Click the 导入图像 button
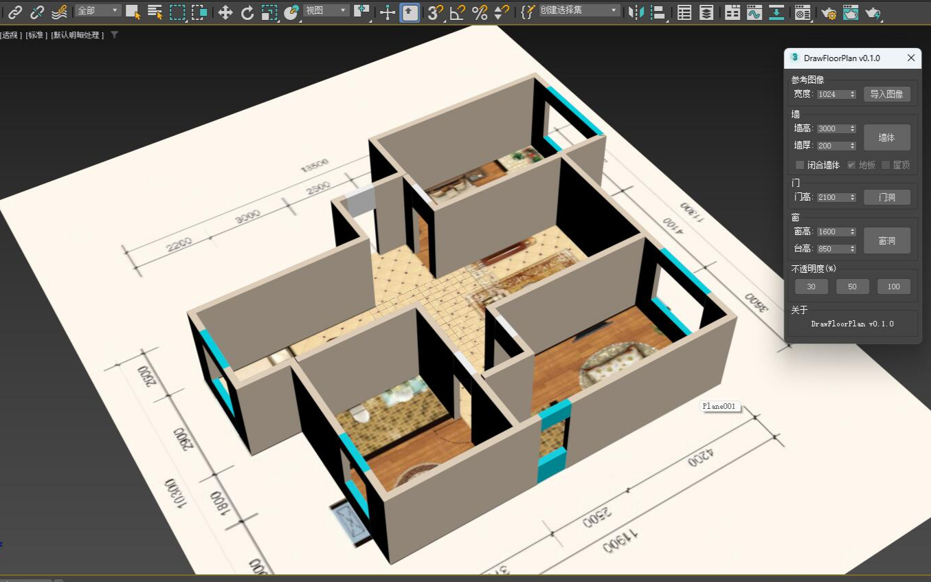This screenshot has width=931, height=582. point(887,94)
